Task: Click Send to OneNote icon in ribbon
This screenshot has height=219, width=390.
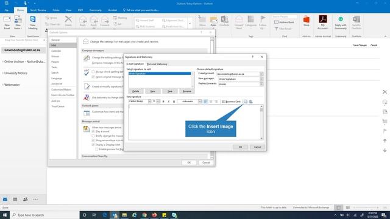Action: click(x=356, y=23)
